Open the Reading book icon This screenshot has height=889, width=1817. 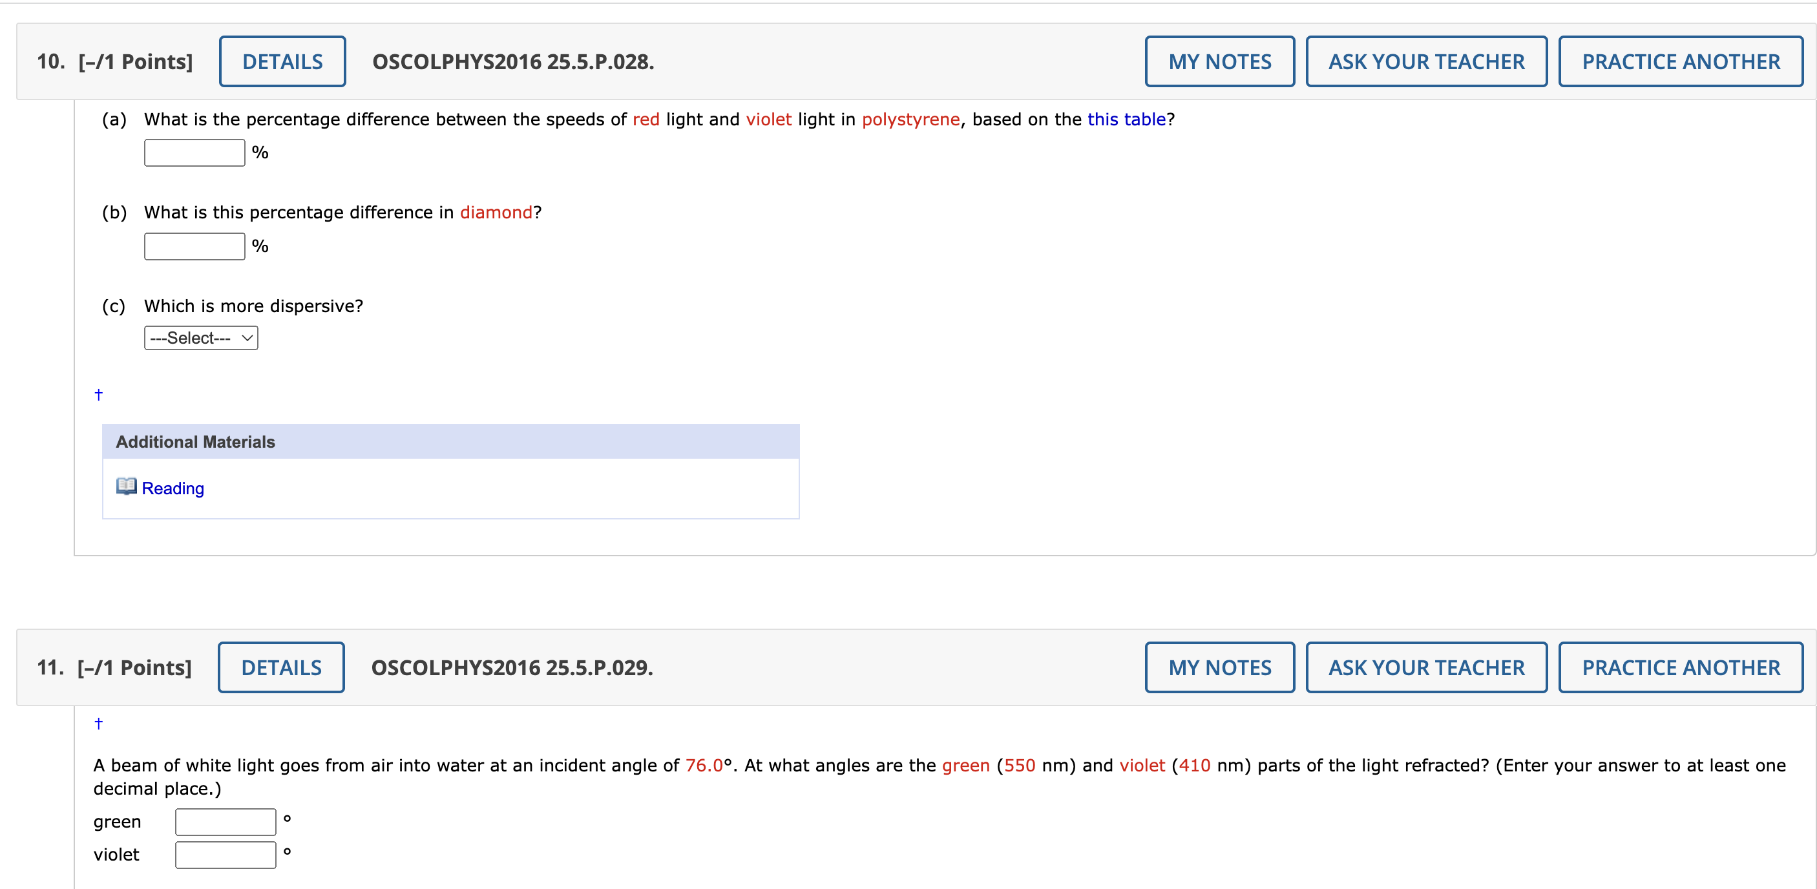point(126,486)
